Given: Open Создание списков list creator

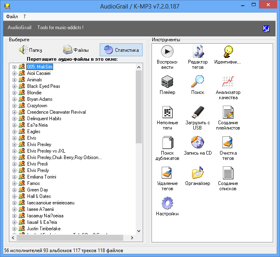Looking at the screenshot, I should point(228,178).
